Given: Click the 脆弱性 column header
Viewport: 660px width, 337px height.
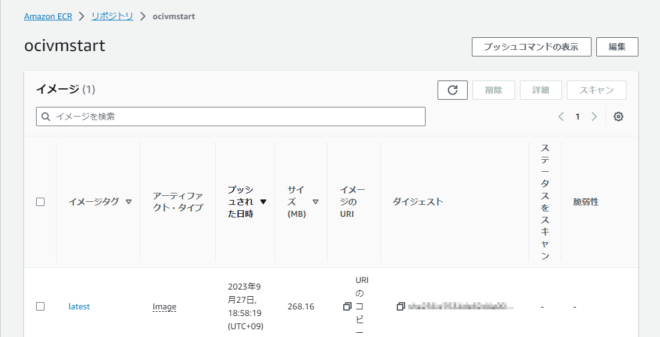Looking at the screenshot, I should (x=585, y=202).
